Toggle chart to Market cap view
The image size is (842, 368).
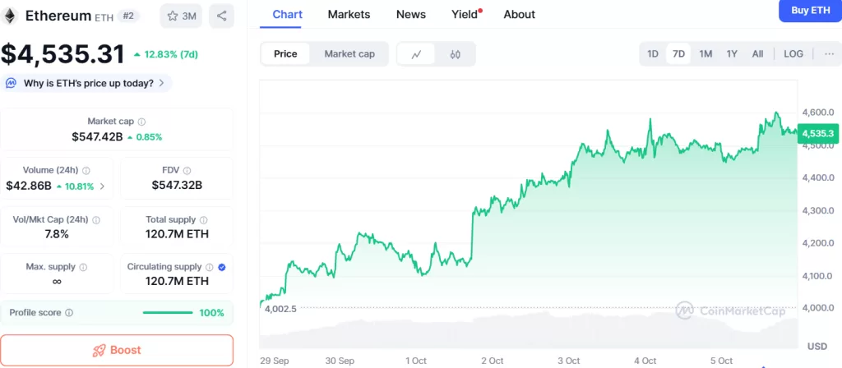tap(349, 54)
